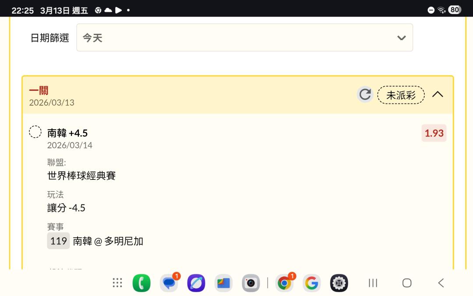Open recent apps navigation button

(x=373, y=283)
